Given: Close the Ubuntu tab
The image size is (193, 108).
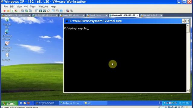Looking at the screenshot, I should point(84,15).
